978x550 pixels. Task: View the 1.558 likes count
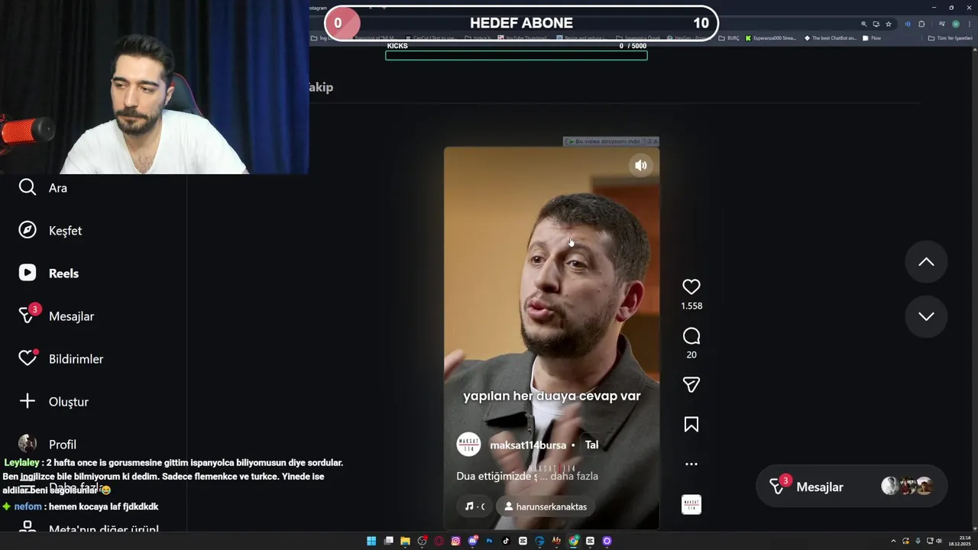(691, 306)
